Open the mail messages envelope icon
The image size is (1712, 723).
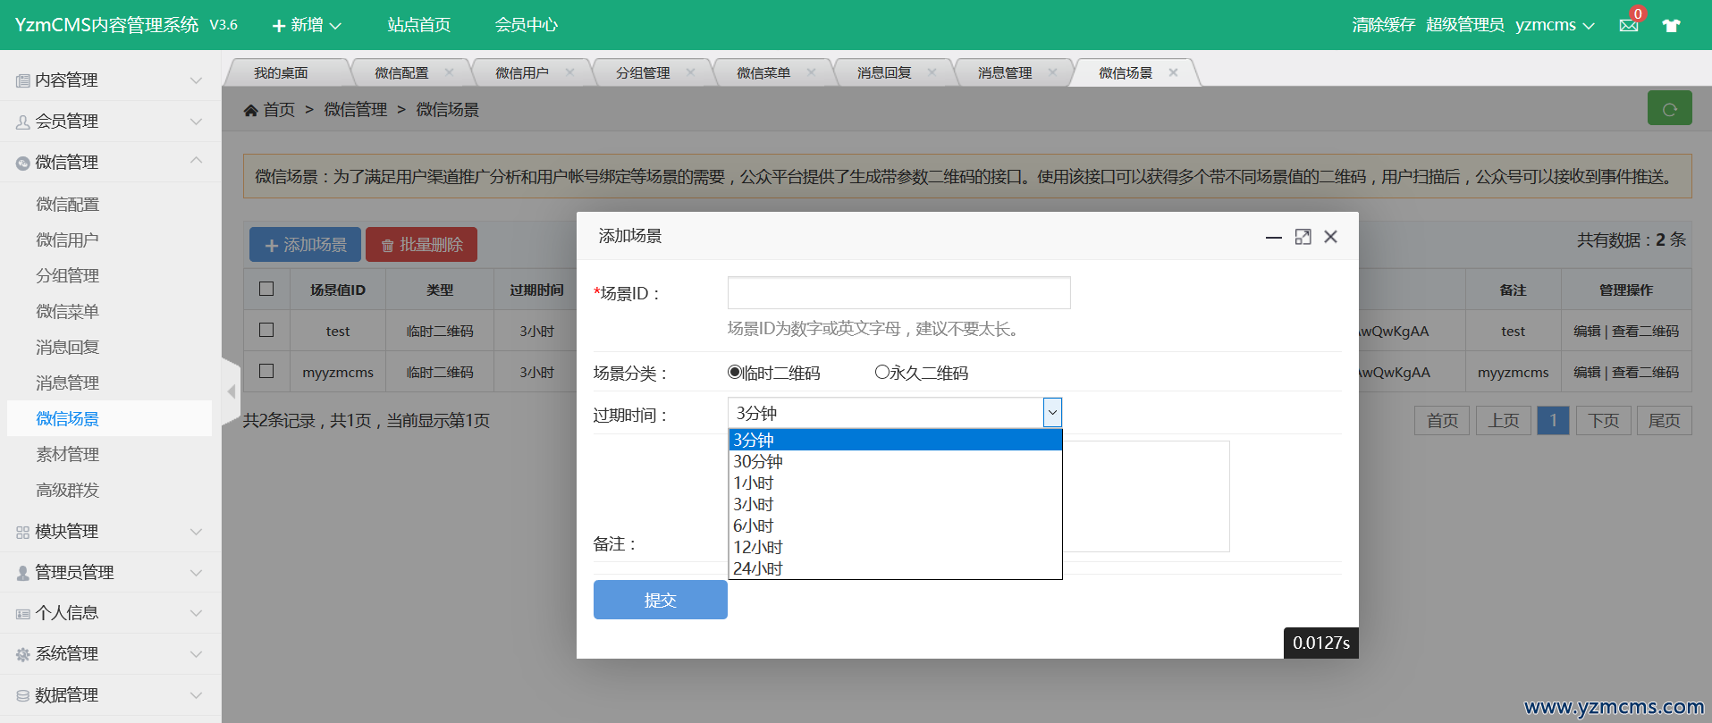click(1628, 25)
